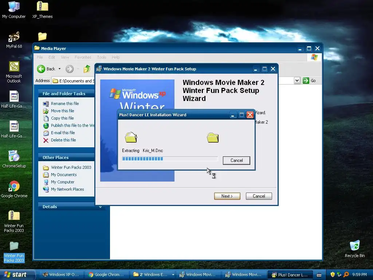The height and width of the screenshot is (280, 373).
Task: Open grouped Windows Explorer taskbar dropdown arrow
Action: coord(173,275)
